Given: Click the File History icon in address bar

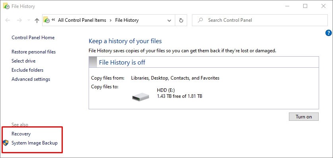Looking at the screenshot, I should [46, 20].
